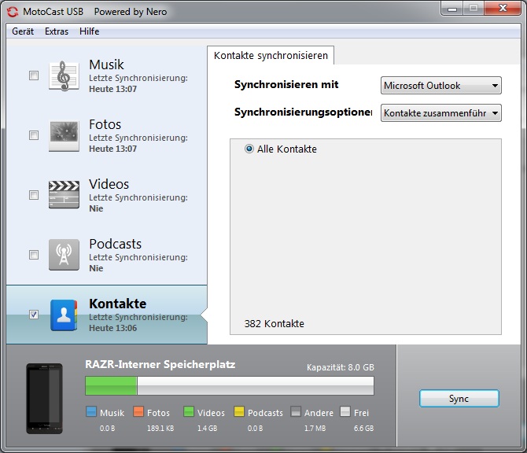
Task: Click the Kontakte address book icon
Action: [64, 315]
